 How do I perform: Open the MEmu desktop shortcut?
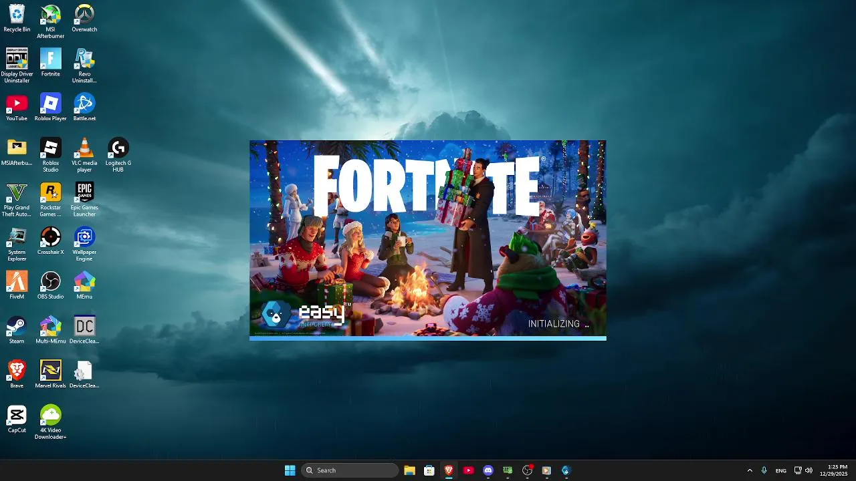84,285
